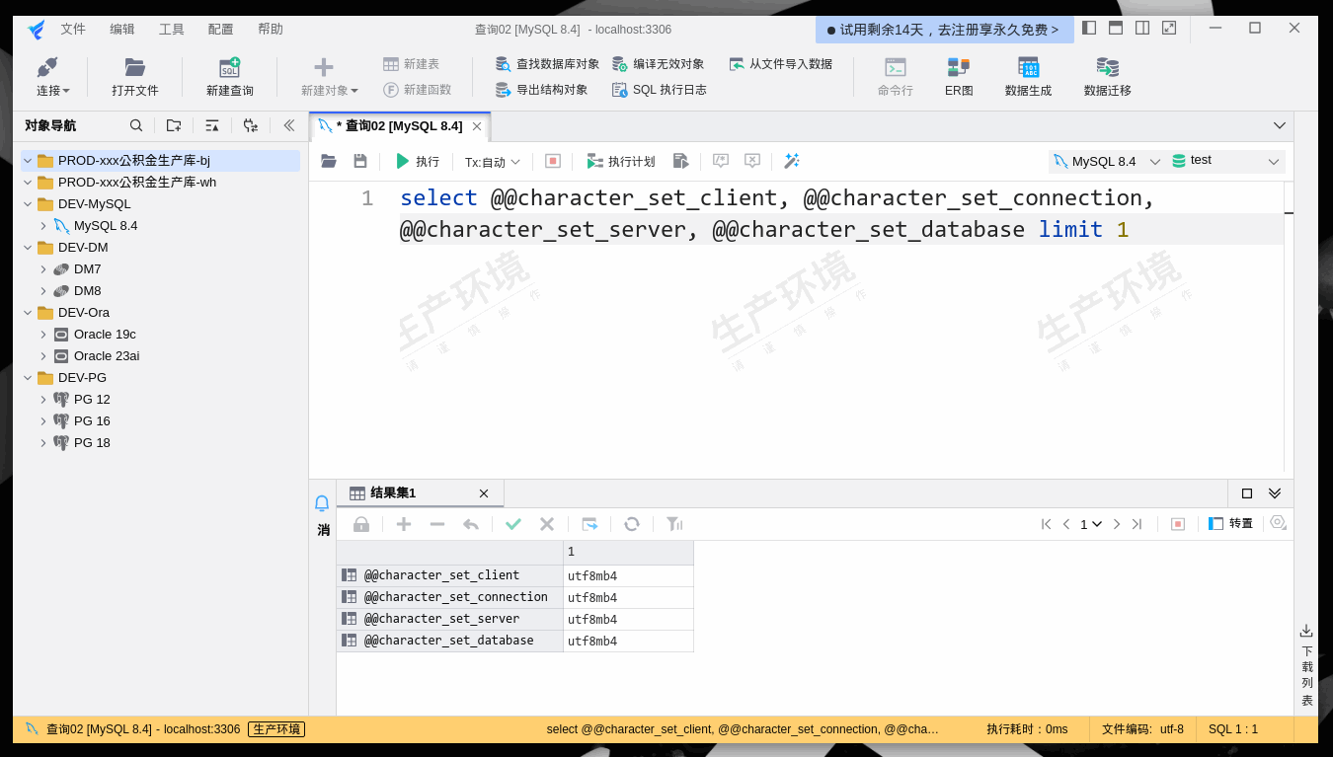This screenshot has width=1333, height=757.
Task: Click the 打开文件 open file icon
Action: click(135, 67)
